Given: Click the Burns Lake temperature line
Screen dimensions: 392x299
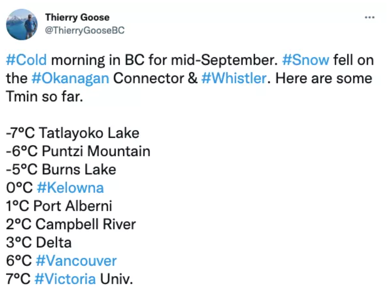Looking at the screenshot, I should (x=61, y=170).
